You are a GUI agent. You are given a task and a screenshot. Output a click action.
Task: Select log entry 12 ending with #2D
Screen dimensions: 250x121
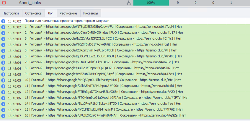tap(104, 92)
